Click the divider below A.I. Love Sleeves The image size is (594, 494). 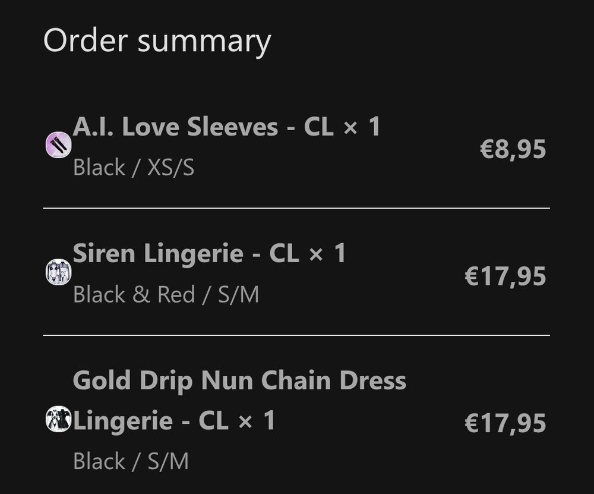click(x=296, y=208)
